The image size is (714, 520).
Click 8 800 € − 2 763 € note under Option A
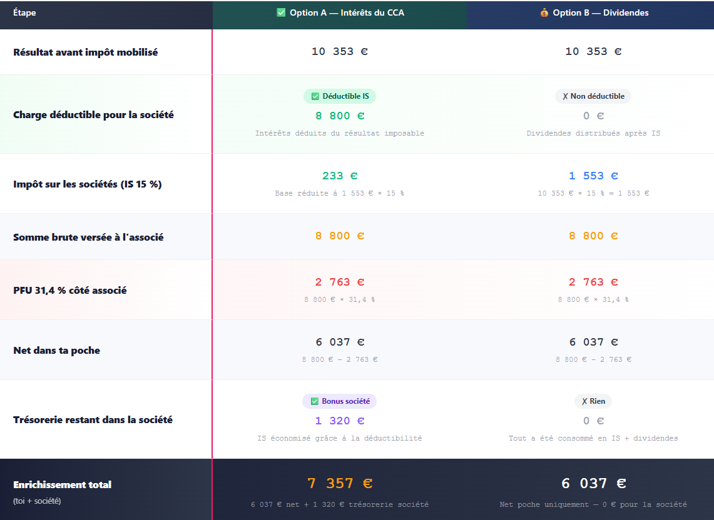click(x=340, y=359)
